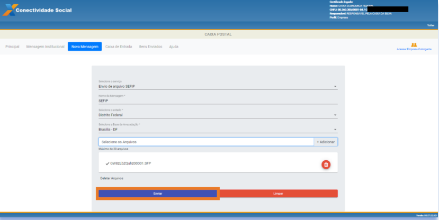Image resolution: width=439 pixels, height=220 pixels.
Task: Open the Selecione o estado dropdown
Action: (x=218, y=114)
